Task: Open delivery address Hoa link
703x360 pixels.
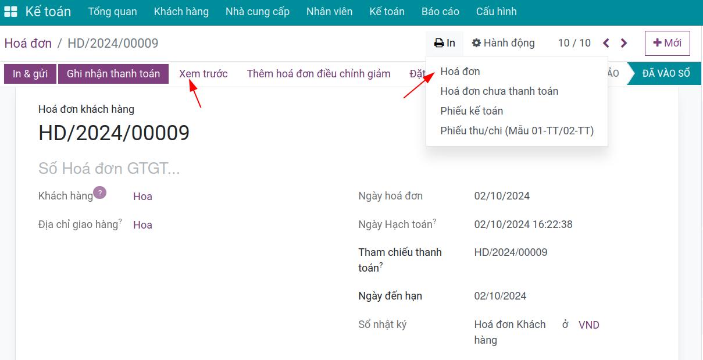Action: (142, 225)
